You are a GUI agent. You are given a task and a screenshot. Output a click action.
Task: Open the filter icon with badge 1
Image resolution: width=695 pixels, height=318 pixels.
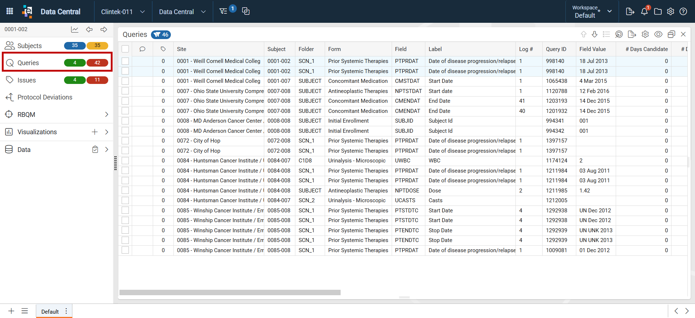(223, 11)
